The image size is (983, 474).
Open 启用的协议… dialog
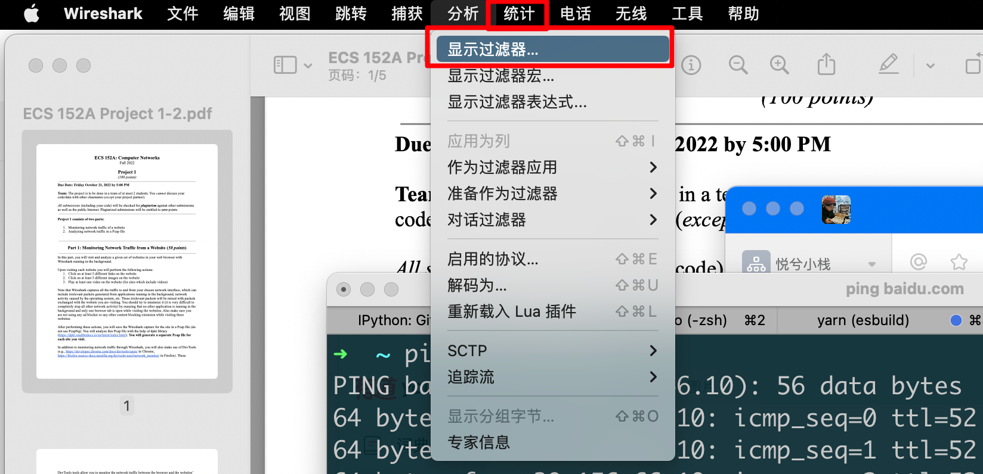pyautogui.click(x=553, y=259)
